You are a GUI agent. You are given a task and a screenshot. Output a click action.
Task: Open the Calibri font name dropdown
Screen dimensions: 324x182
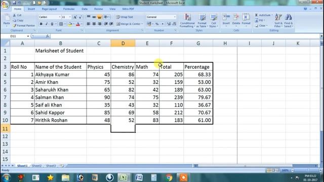click(x=60, y=17)
